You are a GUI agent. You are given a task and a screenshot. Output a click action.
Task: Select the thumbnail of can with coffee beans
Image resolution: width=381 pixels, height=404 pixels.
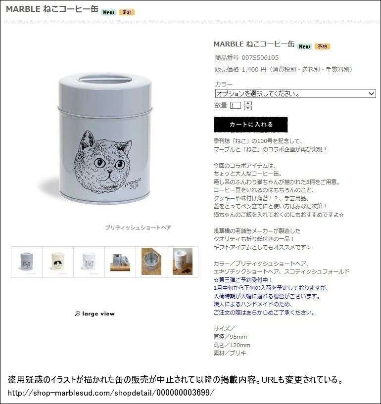(183, 262)
